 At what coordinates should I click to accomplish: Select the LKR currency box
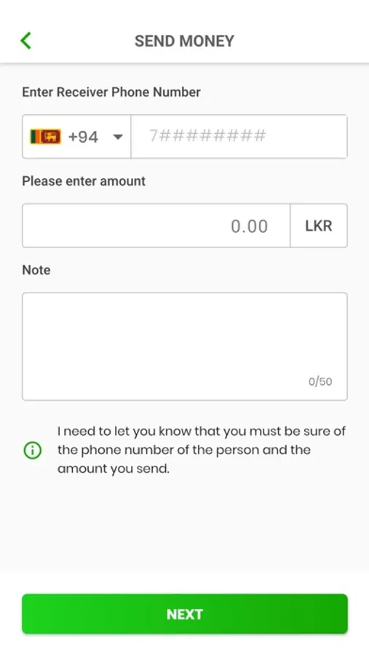[x=319, y=226]
